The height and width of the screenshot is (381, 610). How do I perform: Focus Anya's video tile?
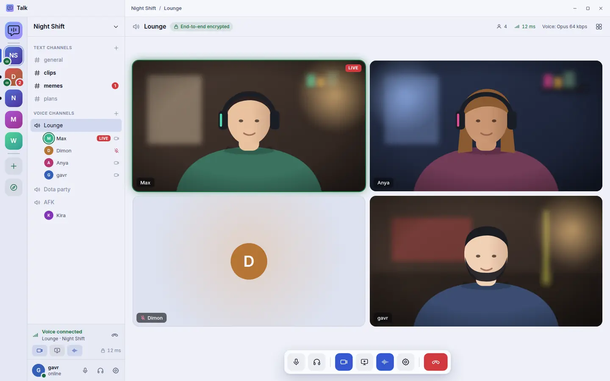[486, 126]
